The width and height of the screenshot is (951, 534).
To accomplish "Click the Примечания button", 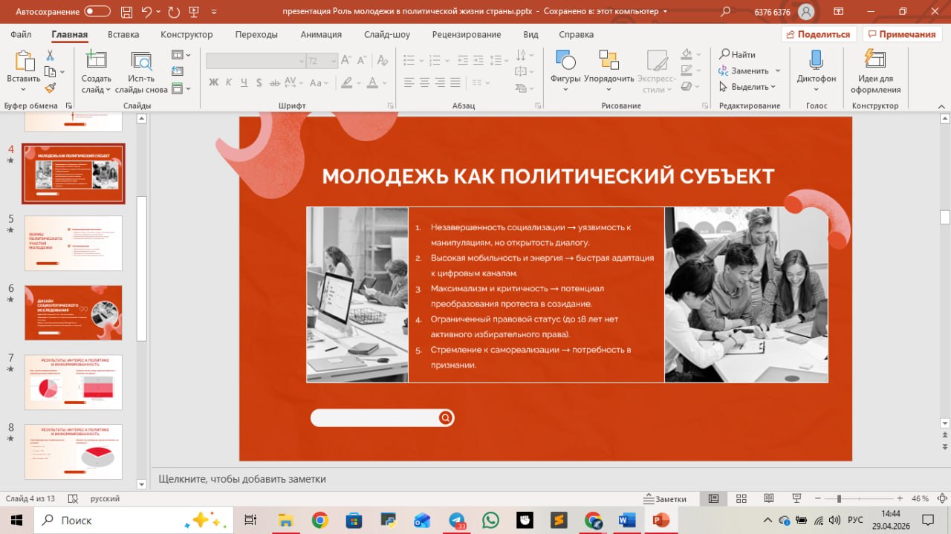I will click(x=901, y=34).
